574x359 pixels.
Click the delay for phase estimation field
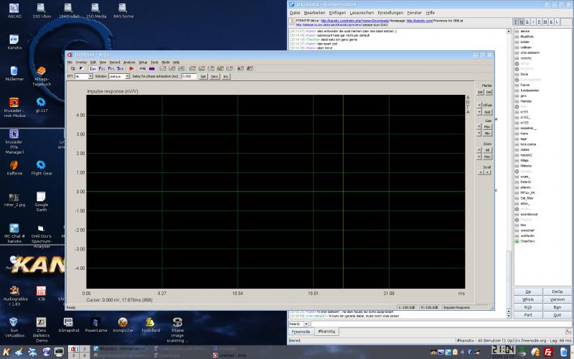pos(189,75)
